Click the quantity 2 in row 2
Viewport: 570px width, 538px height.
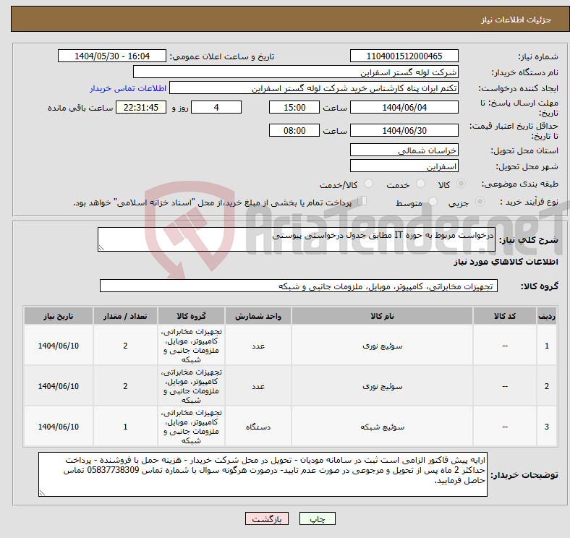pyautogui.click(x=125, y=386)
